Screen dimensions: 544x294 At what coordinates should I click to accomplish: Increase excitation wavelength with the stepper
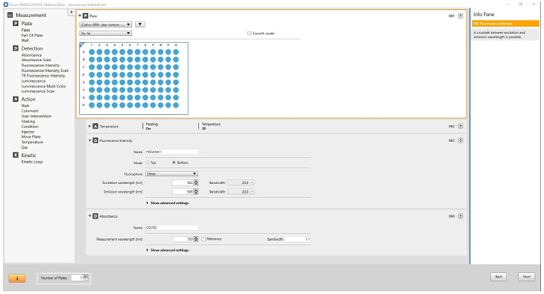click(x=196, y=181)
